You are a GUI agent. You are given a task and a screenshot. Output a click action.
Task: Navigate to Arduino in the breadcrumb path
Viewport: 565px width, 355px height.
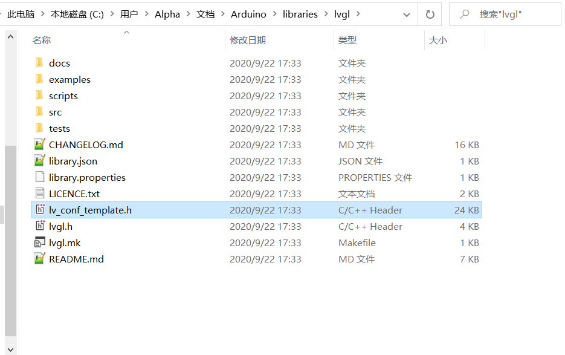[248, 14]
